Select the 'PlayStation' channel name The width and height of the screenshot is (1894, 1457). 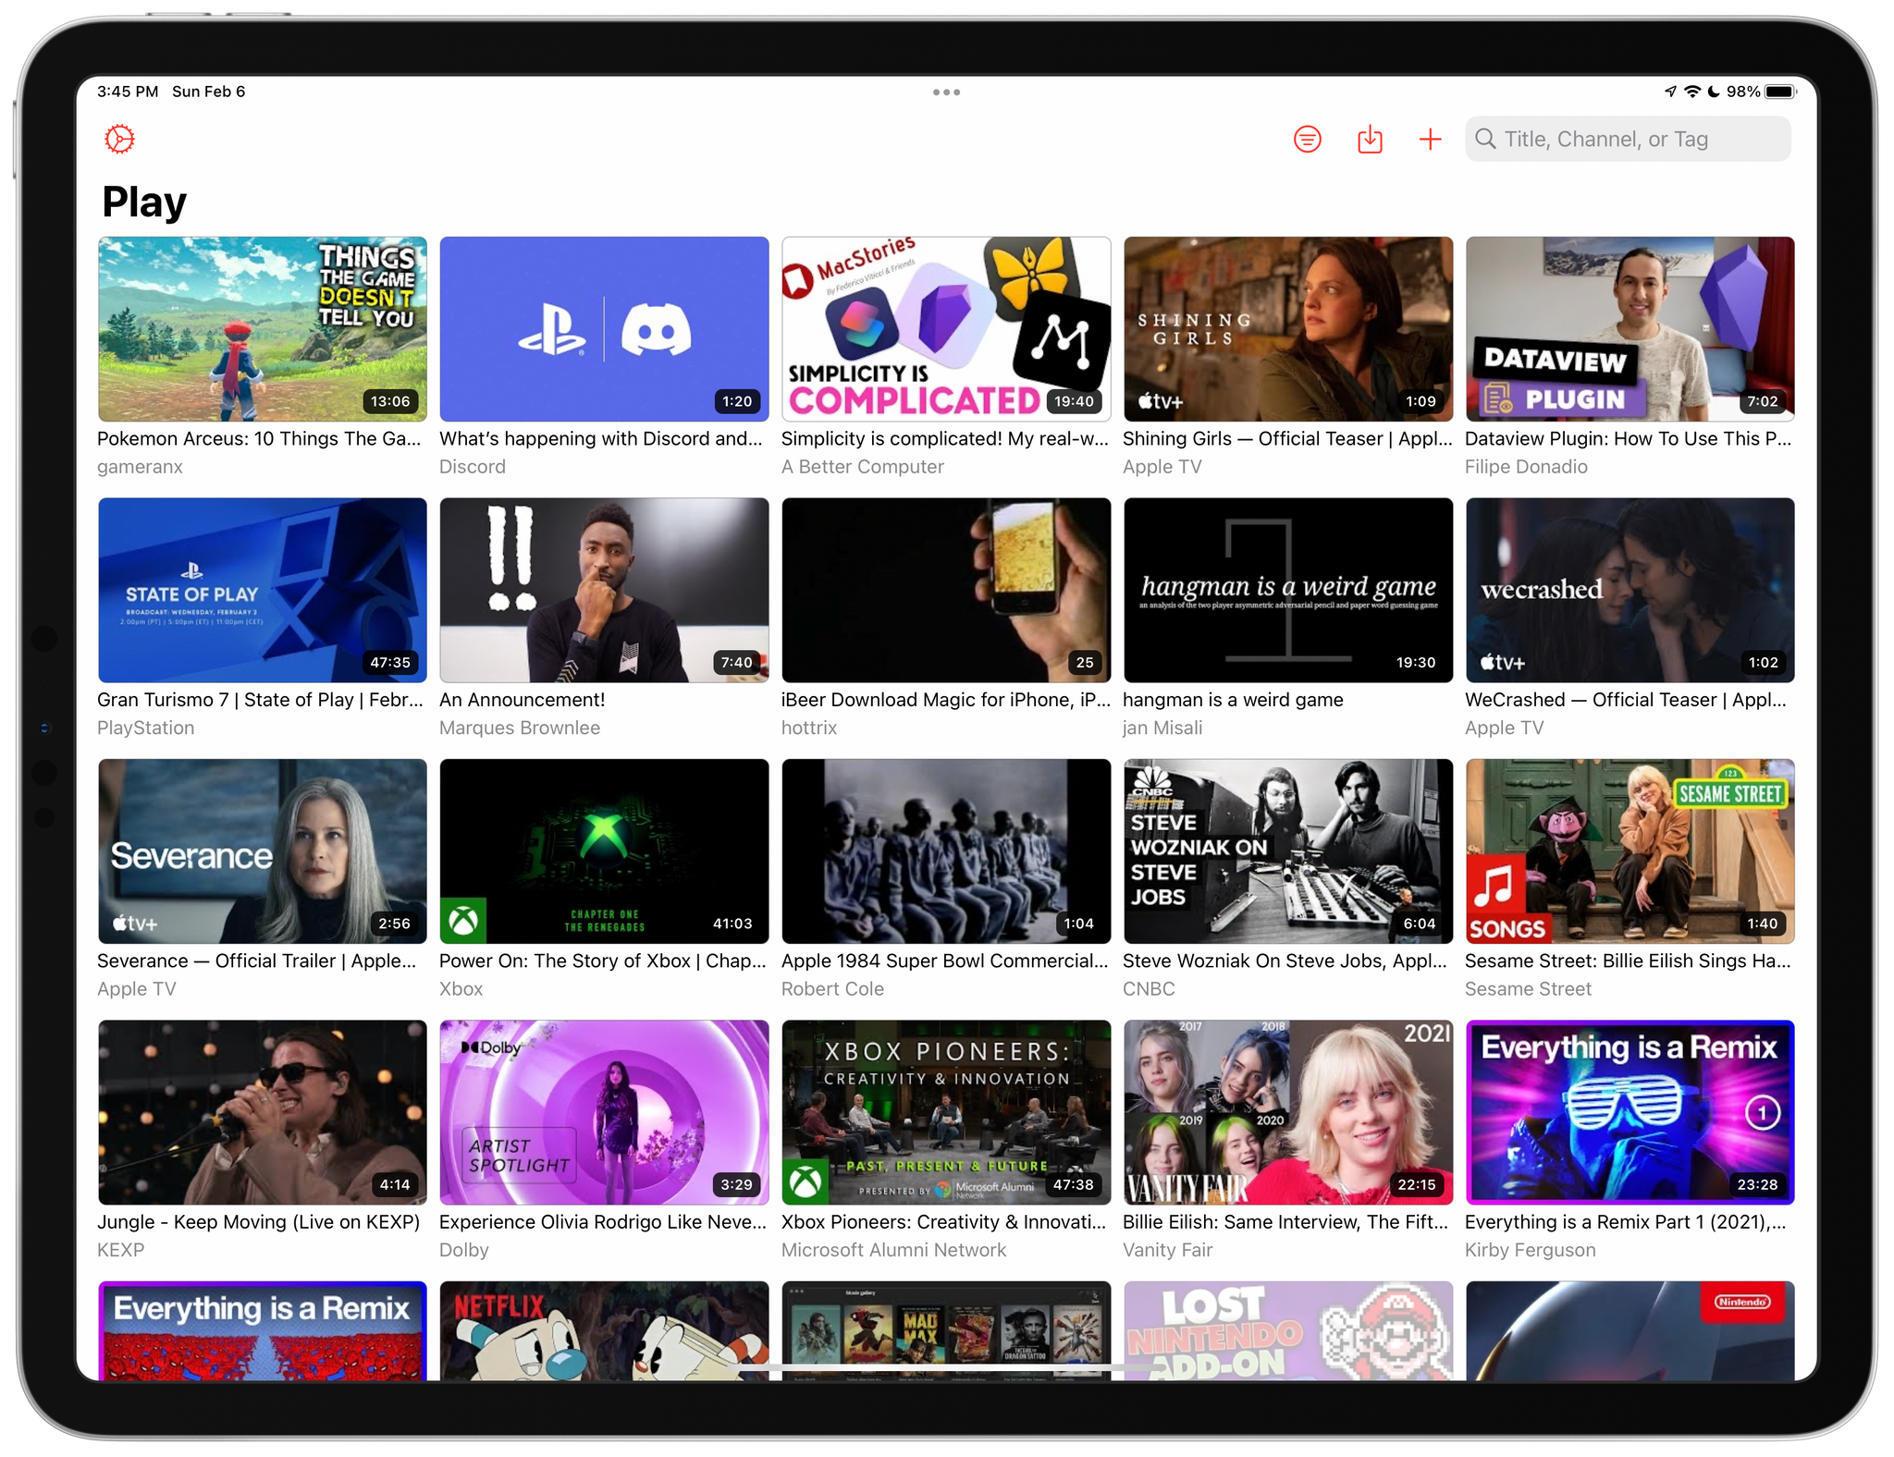point(145,728)
